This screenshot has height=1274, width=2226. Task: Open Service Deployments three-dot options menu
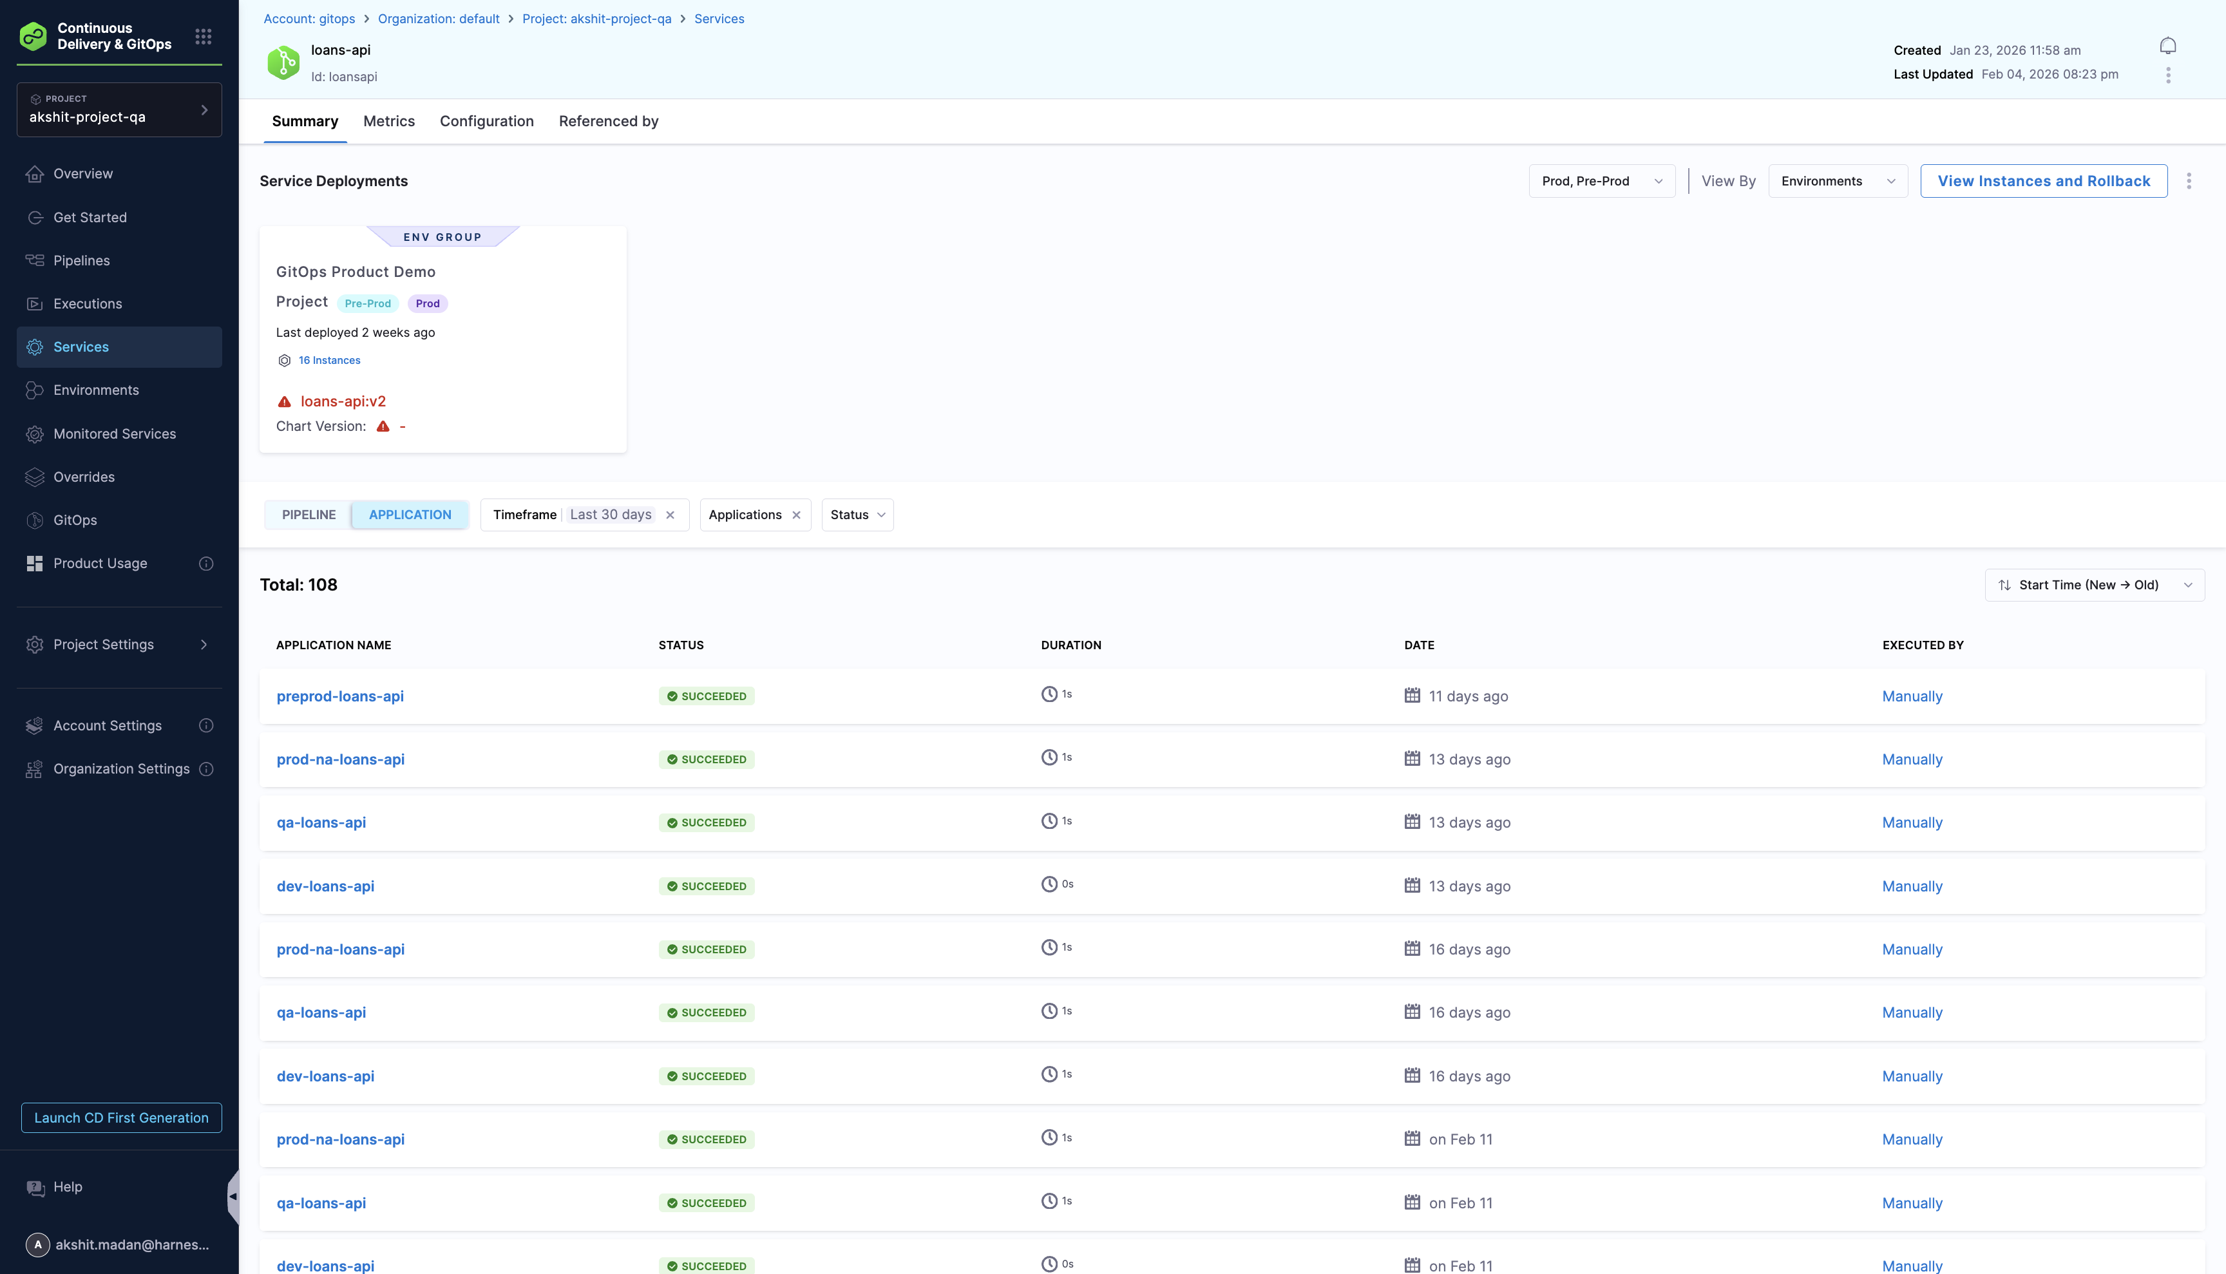click(2189, 181)
